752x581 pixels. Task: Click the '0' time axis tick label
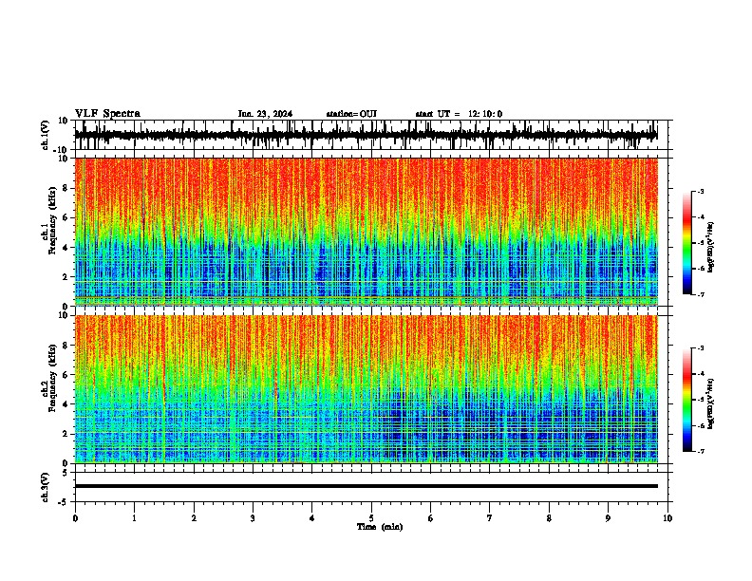pos(75,518)
